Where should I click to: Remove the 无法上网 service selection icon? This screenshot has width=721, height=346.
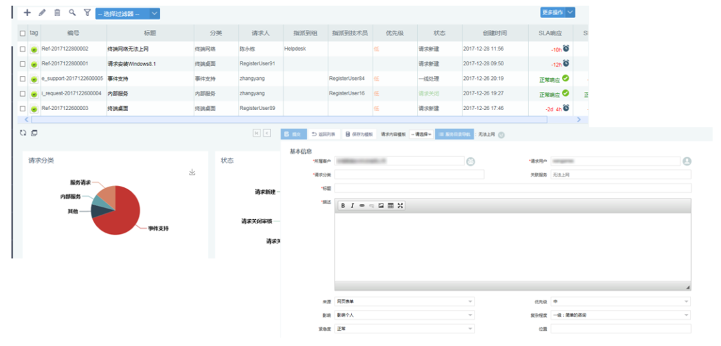pos(501,135)
